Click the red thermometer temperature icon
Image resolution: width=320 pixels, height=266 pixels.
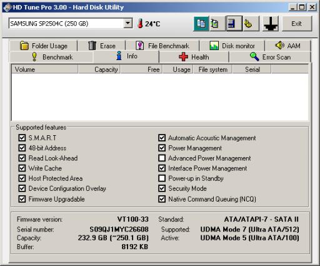tap(141, 23)
